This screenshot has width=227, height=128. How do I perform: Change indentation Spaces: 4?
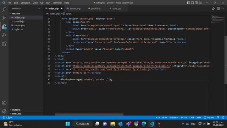(x=174, y=118)
